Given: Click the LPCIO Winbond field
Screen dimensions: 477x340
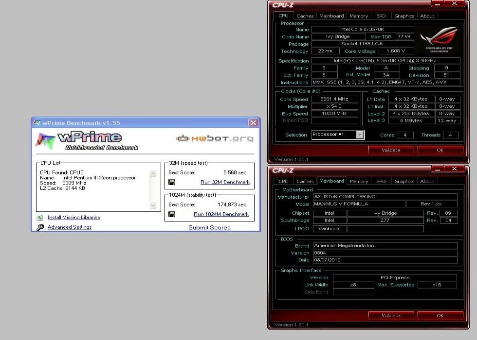Looking at the screenshot, I should (x=330, y=229).
